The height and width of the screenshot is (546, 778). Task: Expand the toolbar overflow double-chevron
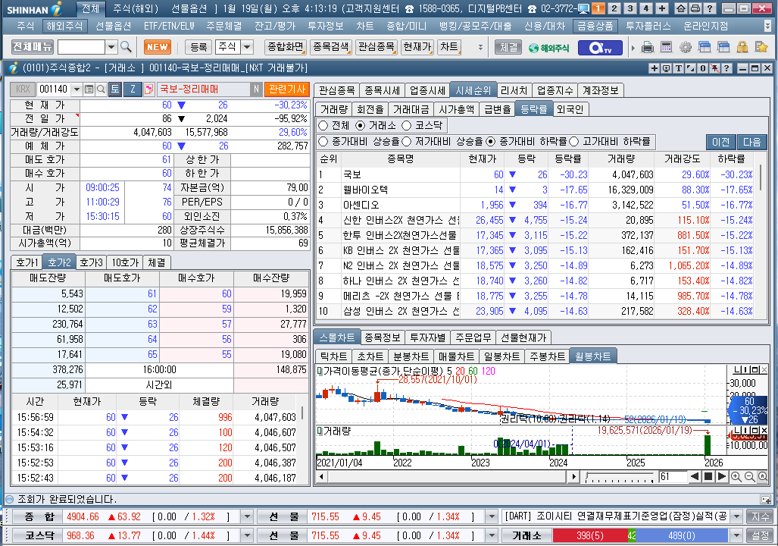(x=480, y=47)
